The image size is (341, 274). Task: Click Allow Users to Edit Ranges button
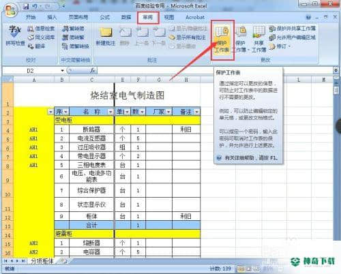293,37
